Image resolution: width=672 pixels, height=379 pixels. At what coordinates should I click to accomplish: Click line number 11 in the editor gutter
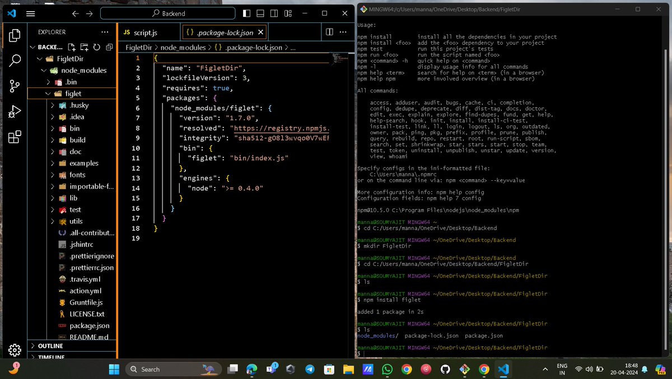tap(136, 158)
